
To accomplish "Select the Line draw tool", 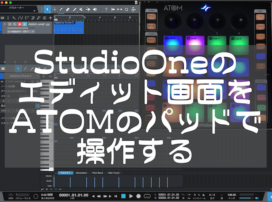I will pyautogui.click(x=74, y=9).
